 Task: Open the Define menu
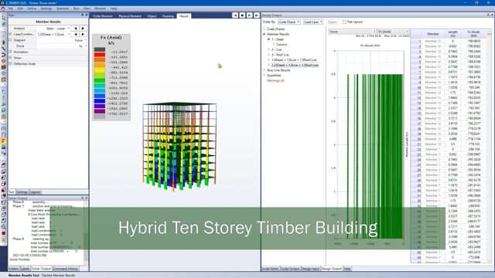coord(32,8)
